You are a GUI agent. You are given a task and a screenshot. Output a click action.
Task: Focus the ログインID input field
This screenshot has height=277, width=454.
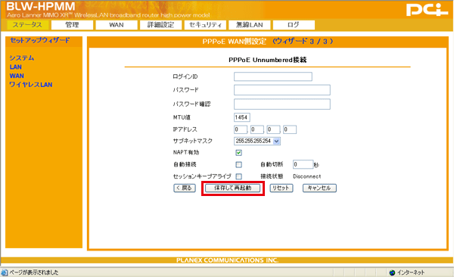pos(273,76)
